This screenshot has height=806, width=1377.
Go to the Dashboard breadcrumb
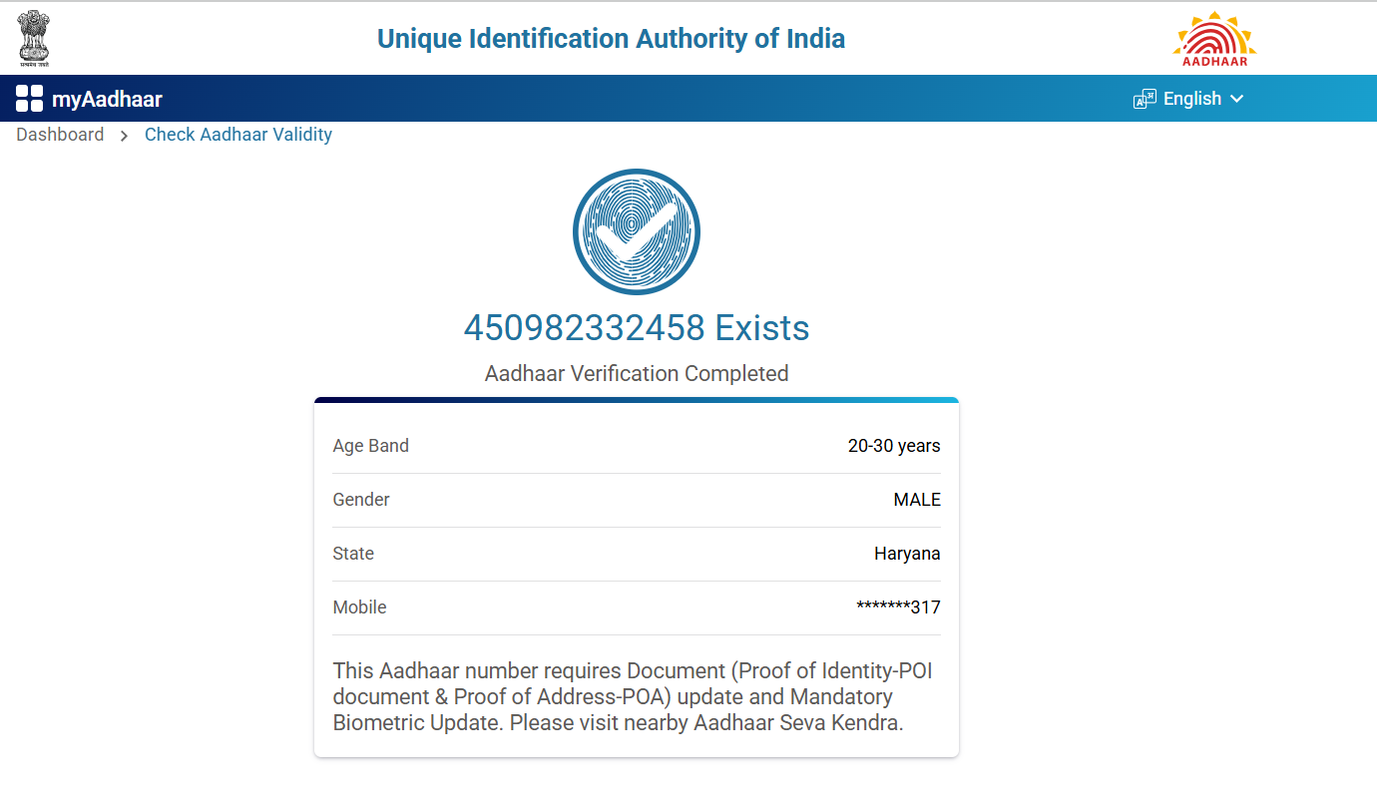click(x=60, y=135)
